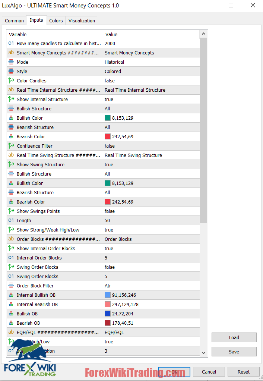
Task: Click the Load button
Action: 234,337
